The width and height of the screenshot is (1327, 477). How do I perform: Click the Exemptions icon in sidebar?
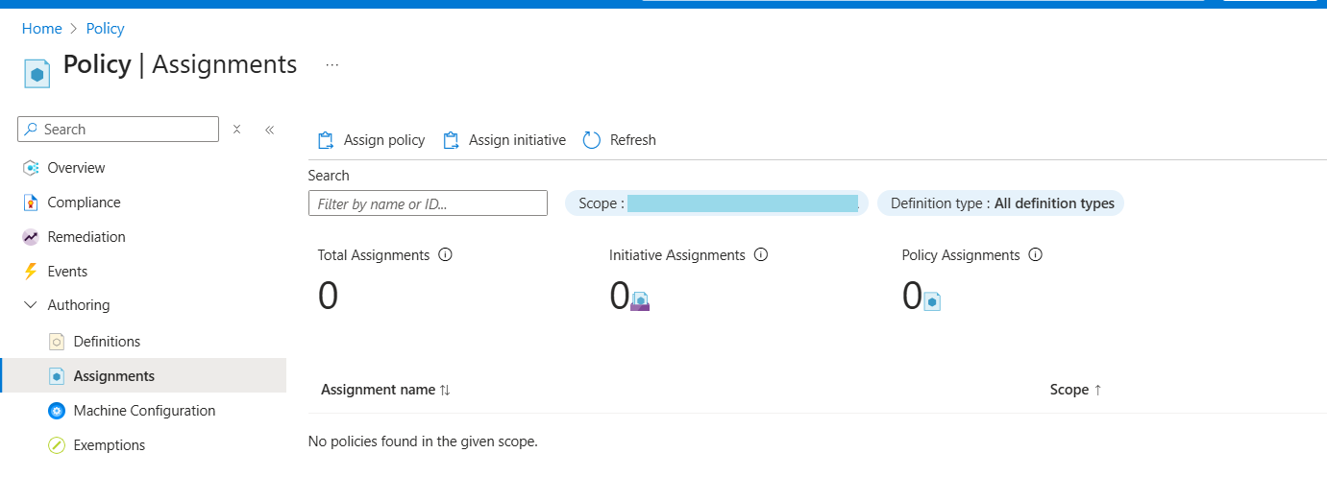[x=57, y=445]
